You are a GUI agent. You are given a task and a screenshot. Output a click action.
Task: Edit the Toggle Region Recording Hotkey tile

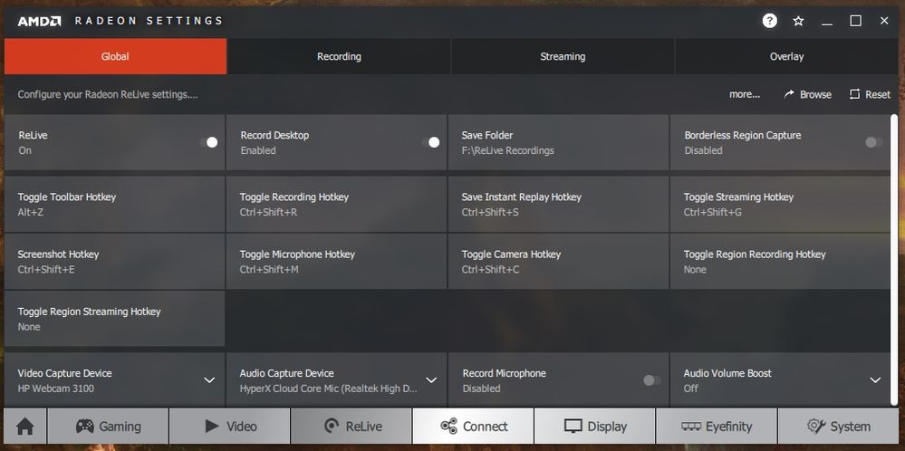(x=780, y=261)
